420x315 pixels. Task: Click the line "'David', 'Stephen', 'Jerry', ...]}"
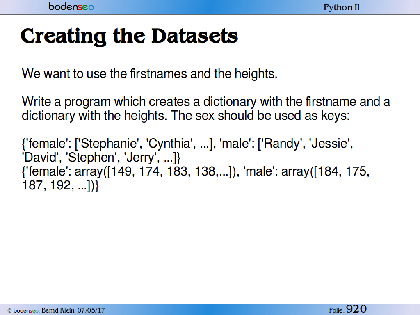click(101, 157)
